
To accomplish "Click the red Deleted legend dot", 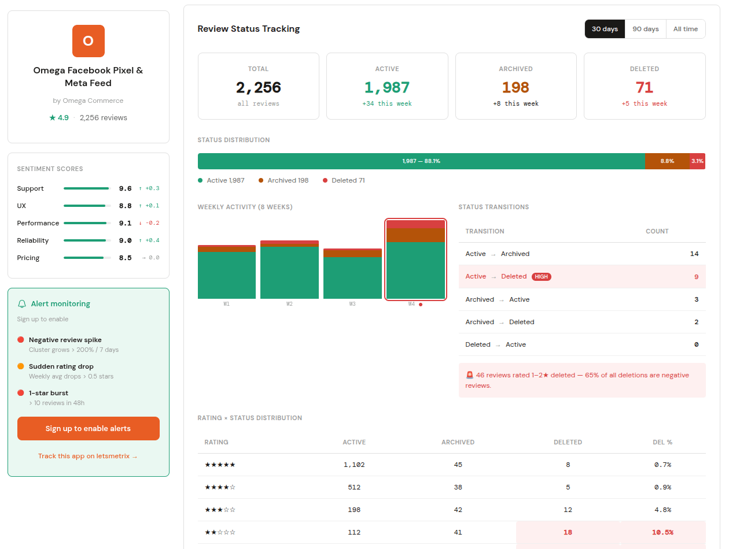I will click(x=325, y=180).
